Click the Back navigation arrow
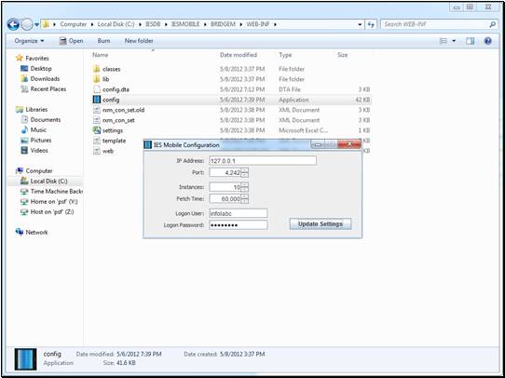Viewport: 505px width, 378px height. click(x=13, y=24)
